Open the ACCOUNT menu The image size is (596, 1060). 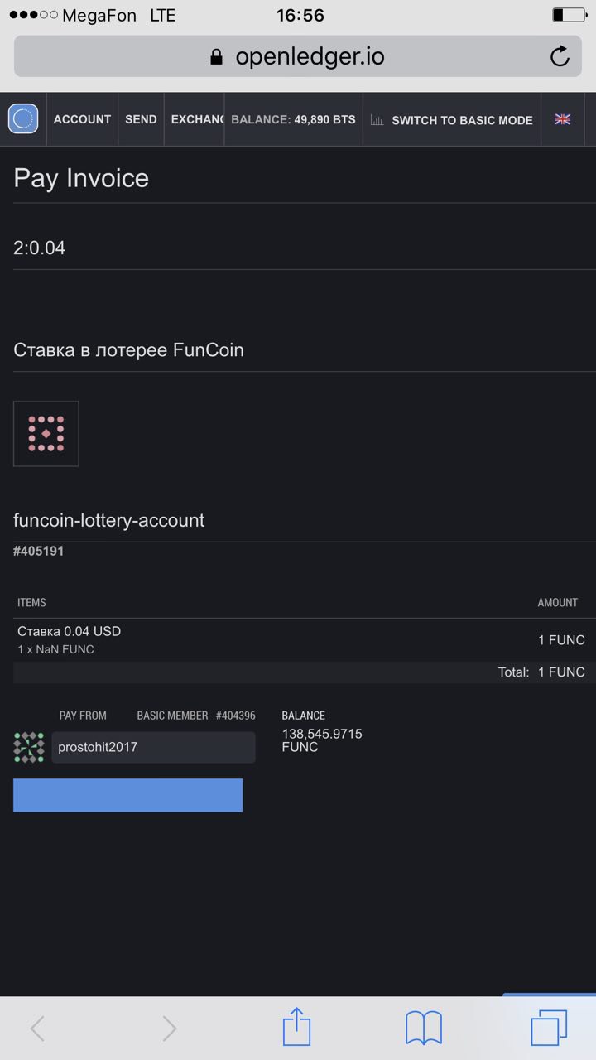(x=82, y=119)
